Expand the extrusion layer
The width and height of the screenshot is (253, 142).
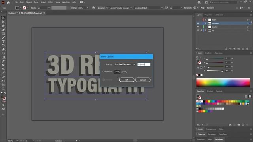tap(206, 23)
